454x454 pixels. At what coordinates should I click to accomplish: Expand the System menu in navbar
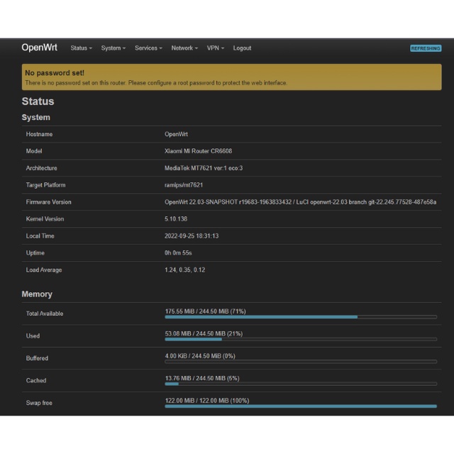coord(113,48)
